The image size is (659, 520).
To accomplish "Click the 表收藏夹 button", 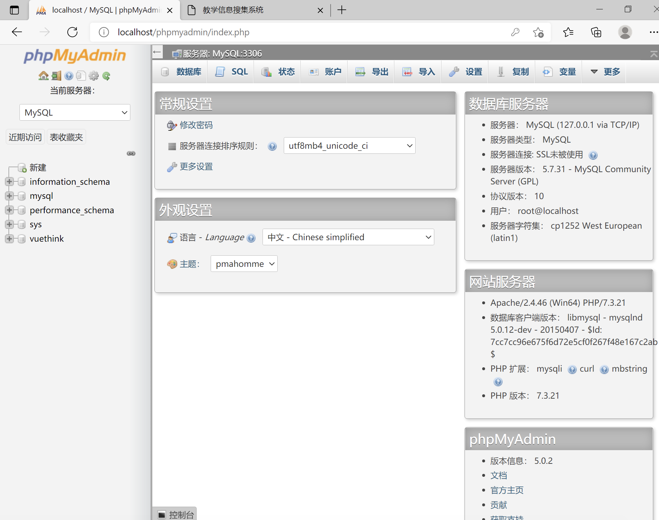I will 66,137.
